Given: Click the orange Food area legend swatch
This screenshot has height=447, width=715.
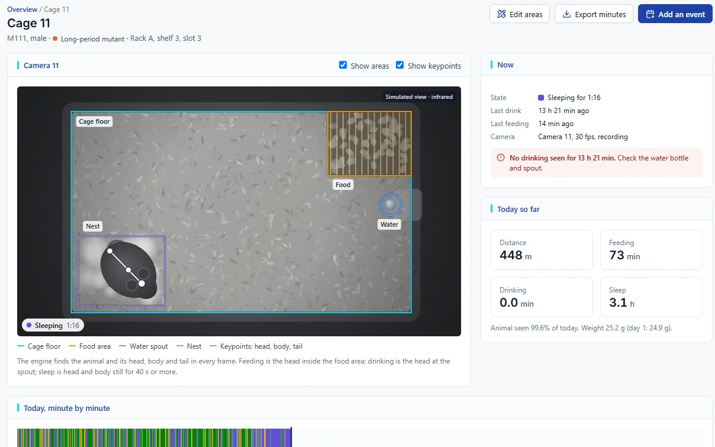Looking at the screenshot, I should [x=72, y=346].
